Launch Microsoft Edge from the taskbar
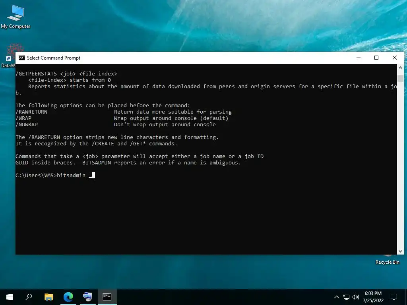The width and height of the screenshot is (407, 305). [68, 297]
